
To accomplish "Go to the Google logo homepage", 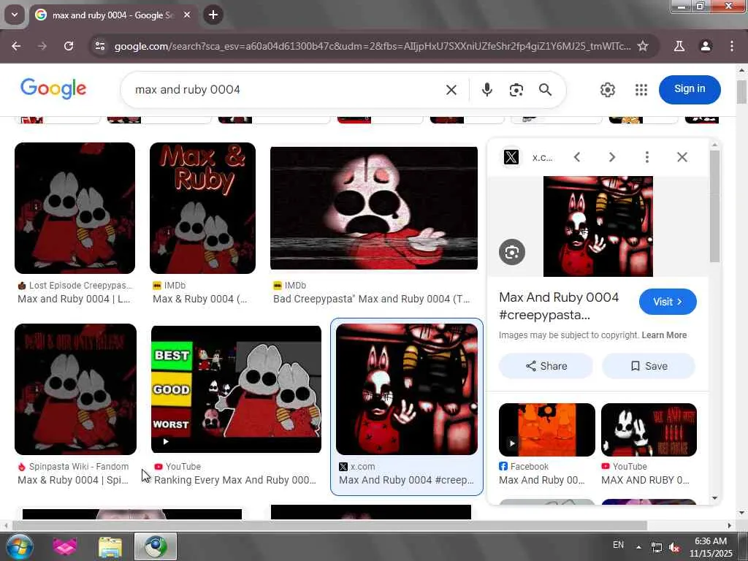I will (x=53, y=88).
